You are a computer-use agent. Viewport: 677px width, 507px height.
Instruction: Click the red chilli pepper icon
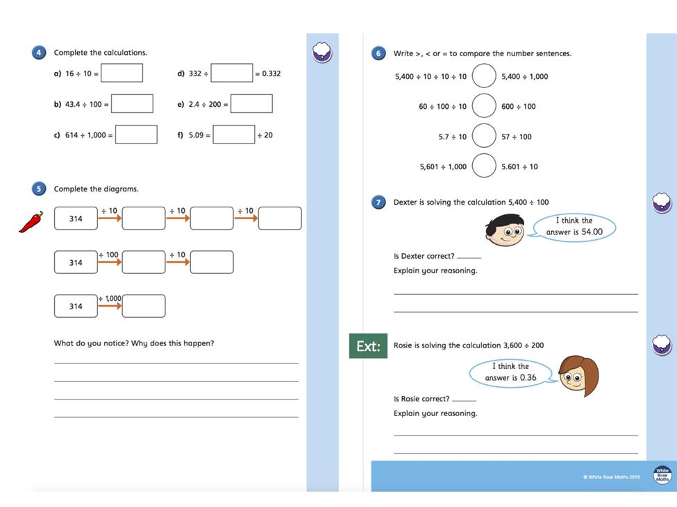pos(31,222)
